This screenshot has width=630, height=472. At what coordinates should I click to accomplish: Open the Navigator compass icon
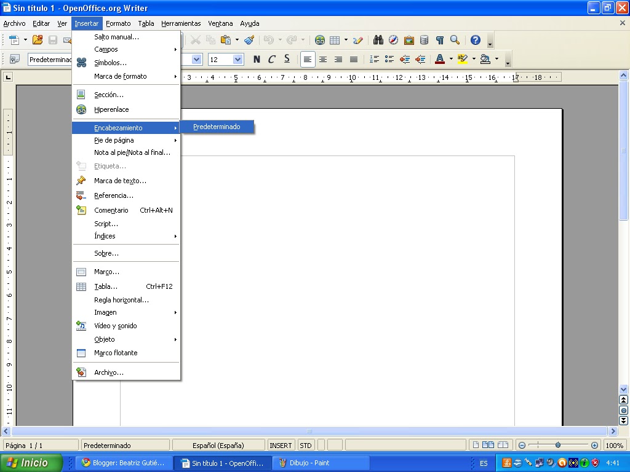tap(393, 40)
